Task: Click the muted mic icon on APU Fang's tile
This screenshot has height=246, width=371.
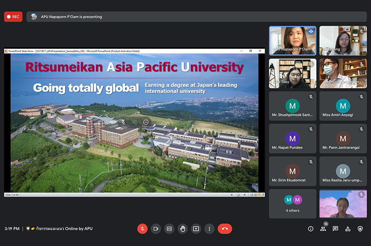Action: (x=361, y=31)
